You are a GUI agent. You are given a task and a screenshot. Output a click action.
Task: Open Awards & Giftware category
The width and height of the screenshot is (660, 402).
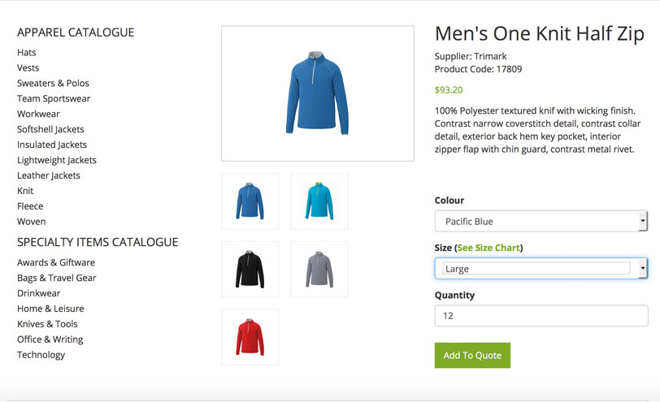tap(56, 262)
